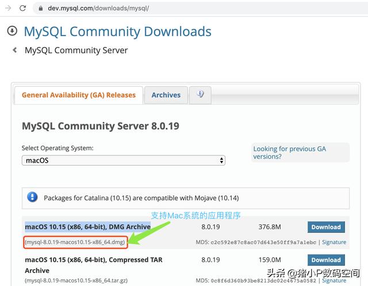368x286 pixels.
Task: Download the DMG Archive package
Action: pyautogui.click(x=326, y=227)
